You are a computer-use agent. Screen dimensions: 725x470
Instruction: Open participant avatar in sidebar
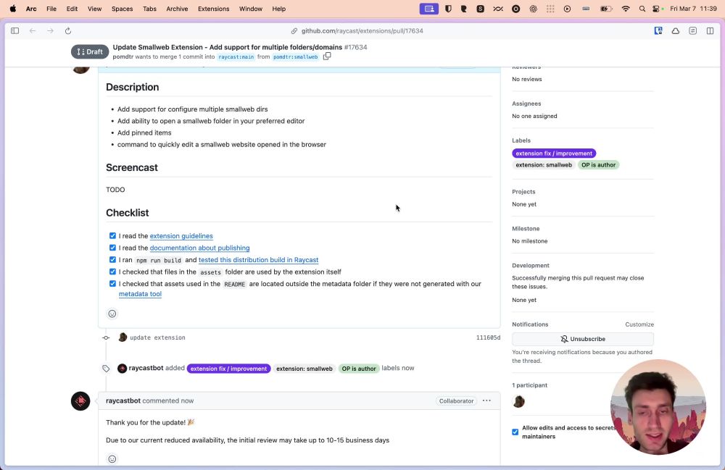click(519, 402)
